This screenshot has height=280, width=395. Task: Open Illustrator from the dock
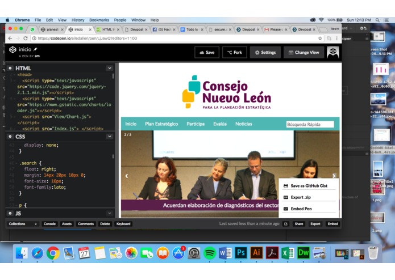(256, 253)
